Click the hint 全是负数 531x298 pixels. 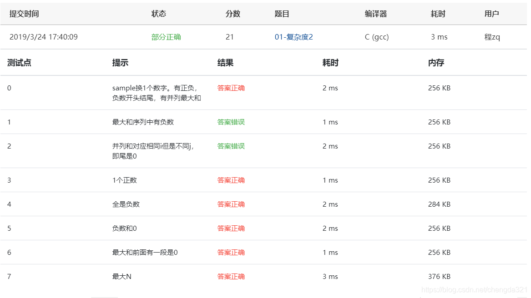click(x=126, y=204)
